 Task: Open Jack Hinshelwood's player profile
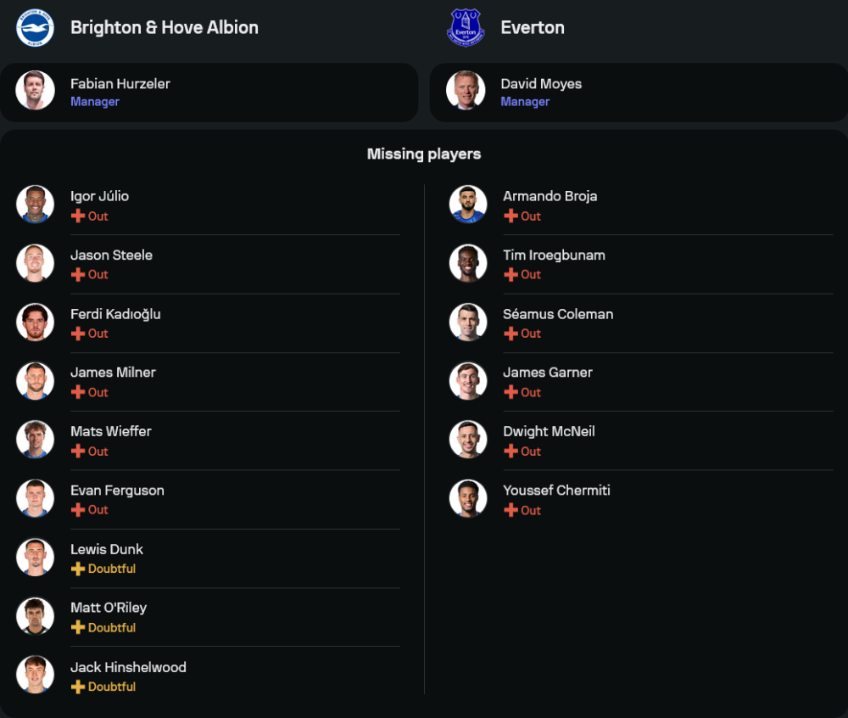click(x=128, y=667)
